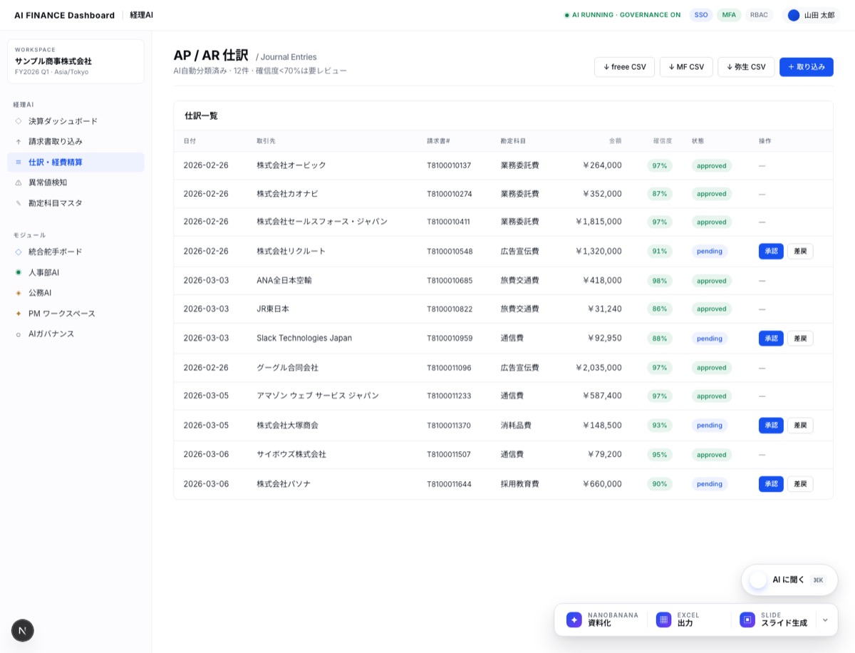Click the 確信度 column header

pyautogui.click(x=663, y=141)
